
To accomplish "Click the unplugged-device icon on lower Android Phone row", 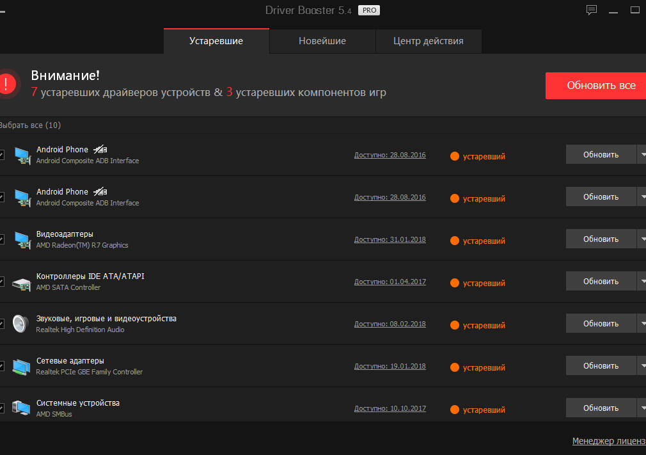I will [x=100, y=191].
